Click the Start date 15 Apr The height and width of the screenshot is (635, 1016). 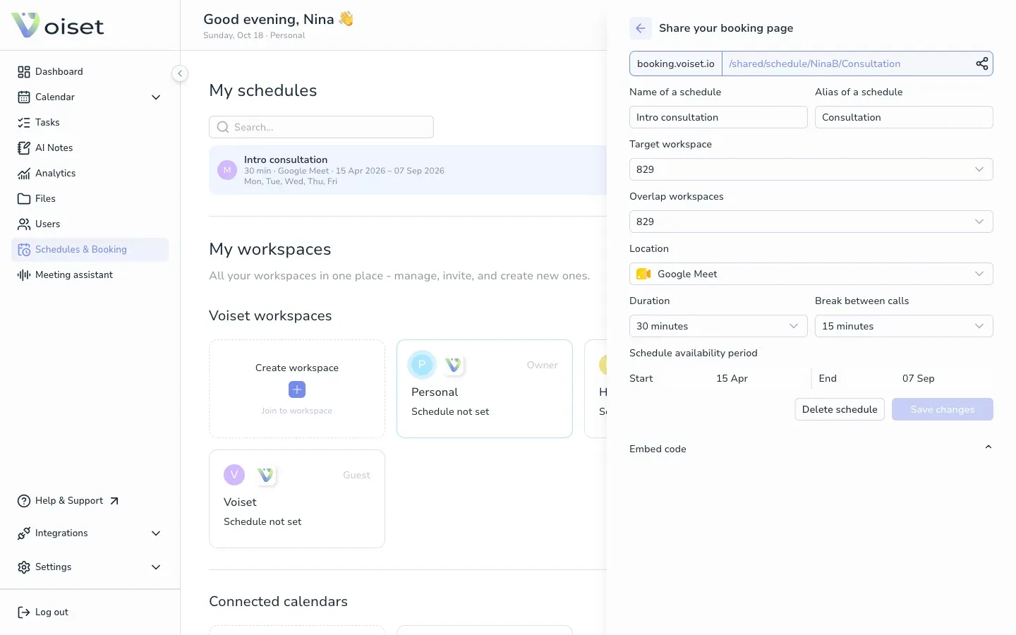[732, 378]
